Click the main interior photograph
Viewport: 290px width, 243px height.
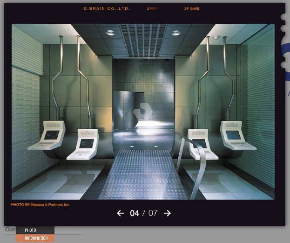[x=143, y=111]
